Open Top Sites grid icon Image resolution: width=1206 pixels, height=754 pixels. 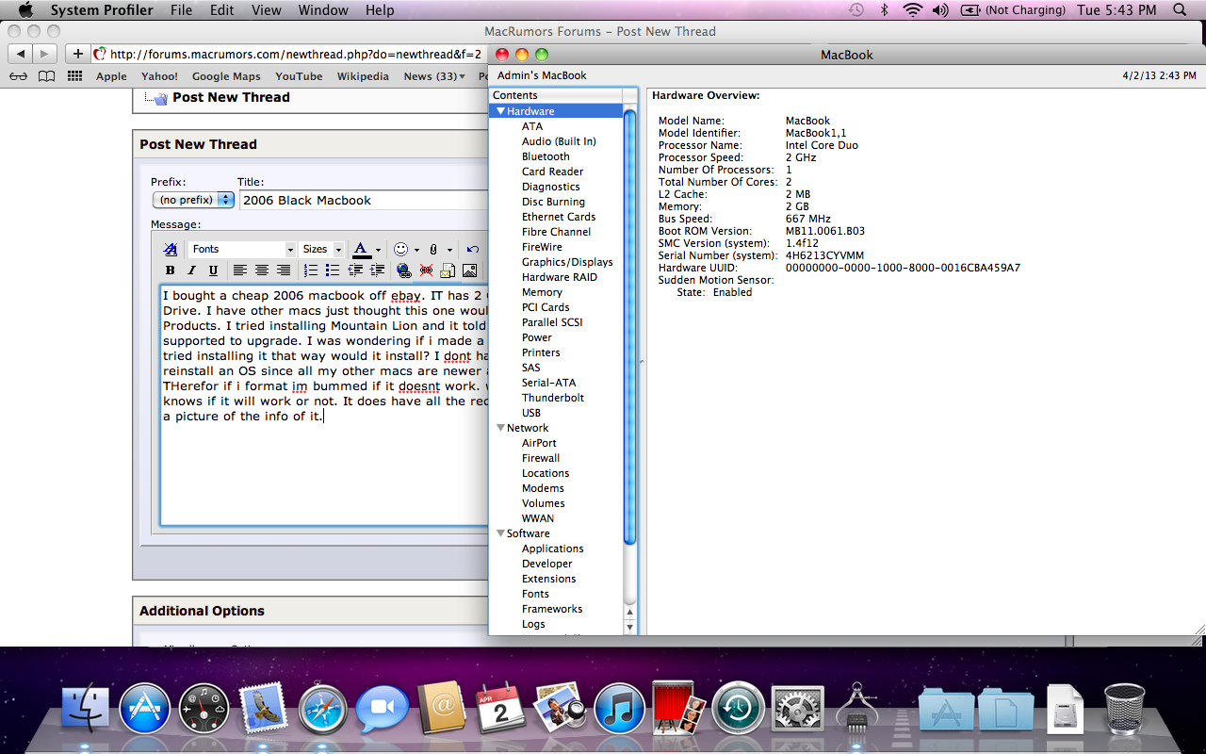tap(74, 76)
